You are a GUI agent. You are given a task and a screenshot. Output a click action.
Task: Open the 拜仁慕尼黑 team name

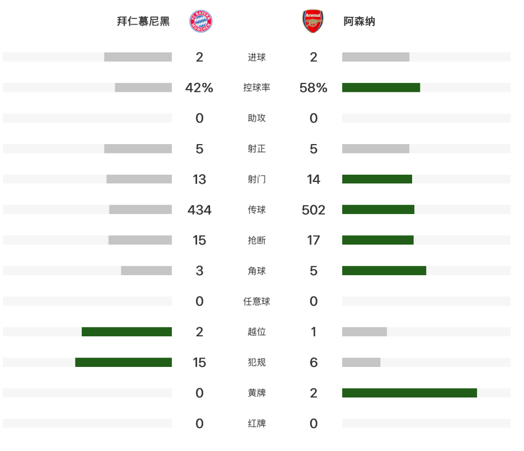pyautogui.click(x=144, y=21)
